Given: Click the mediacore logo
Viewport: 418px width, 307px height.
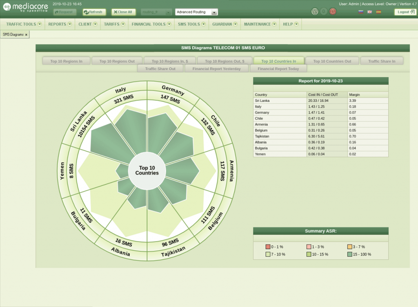Looking at the screenshot, I should pos(26,7).
